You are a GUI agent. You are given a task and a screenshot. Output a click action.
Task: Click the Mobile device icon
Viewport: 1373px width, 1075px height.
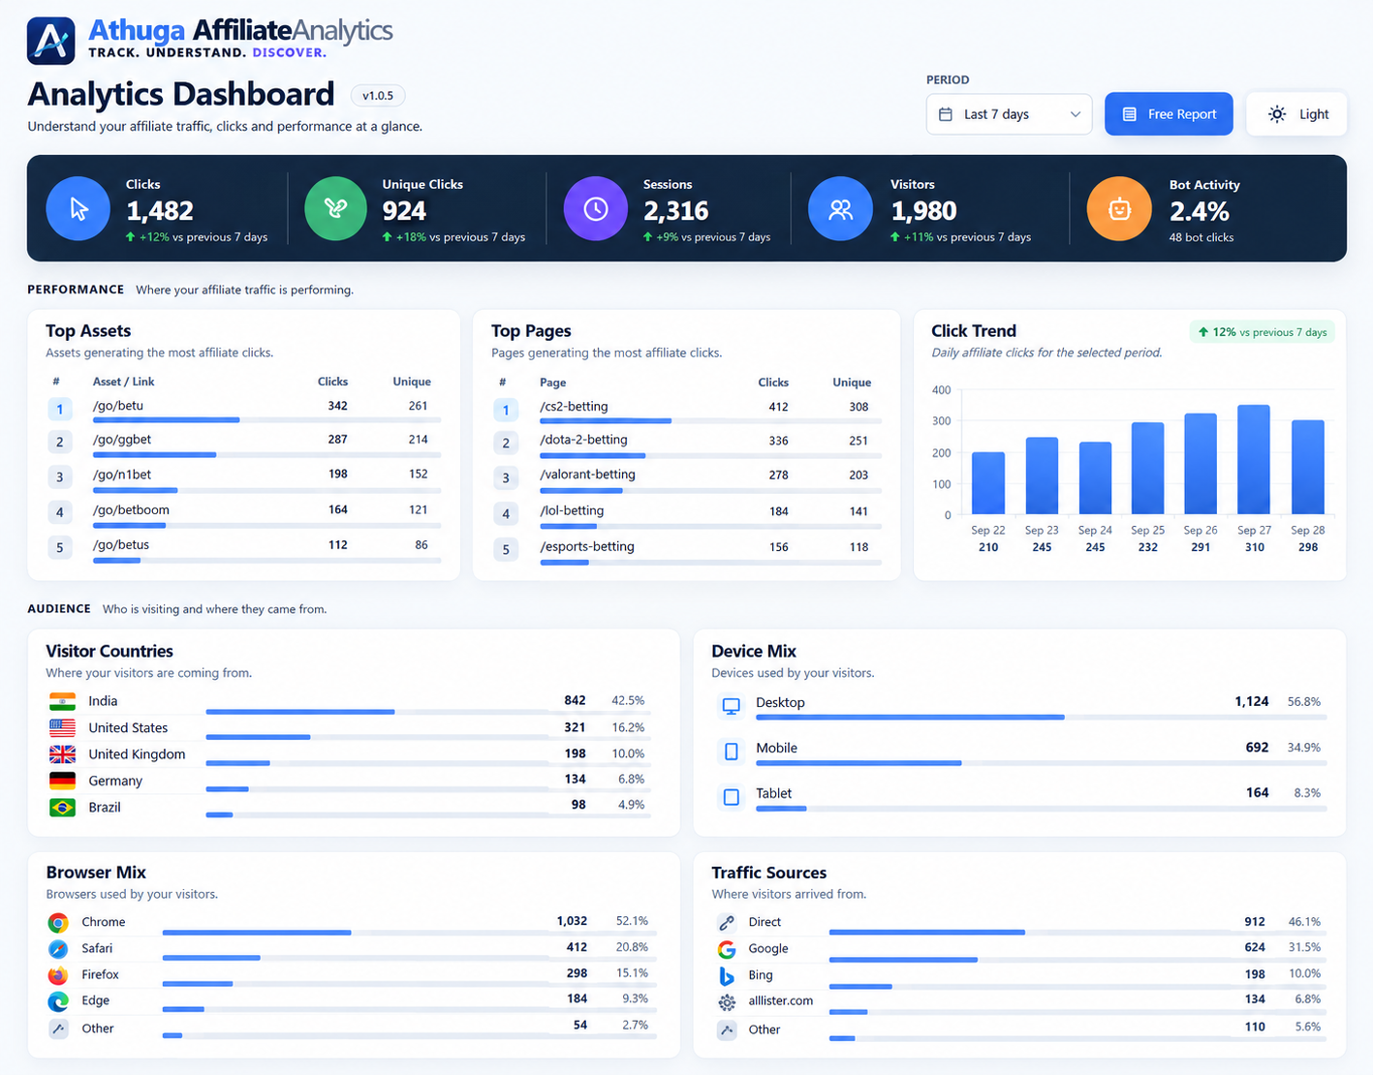click(x=732, y=752)
